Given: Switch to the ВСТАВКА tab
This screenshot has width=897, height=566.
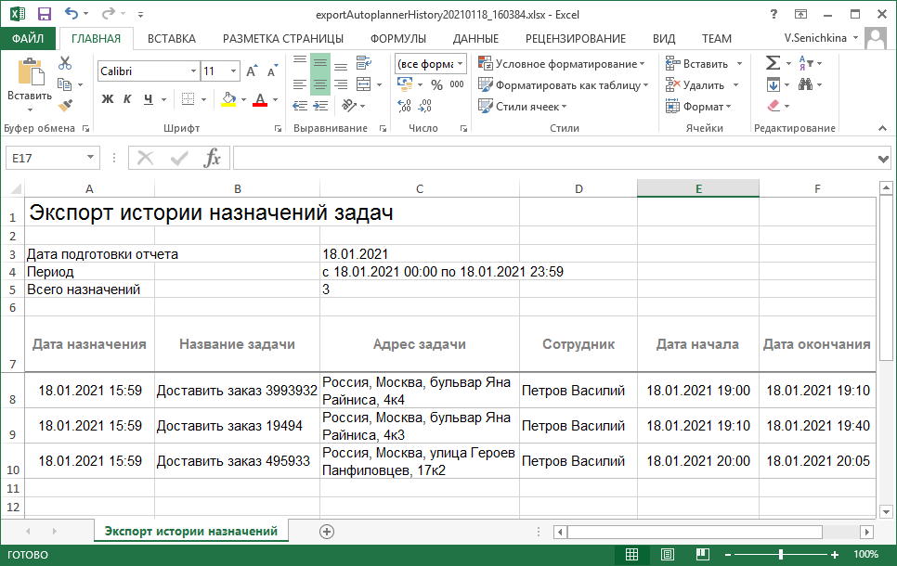Looking at the screenshot, I should (x=171, y=39).
